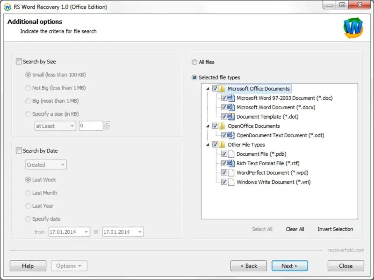Open the Options dropdown button
This screenshot has height=280, width=374.
click(69, 266)
